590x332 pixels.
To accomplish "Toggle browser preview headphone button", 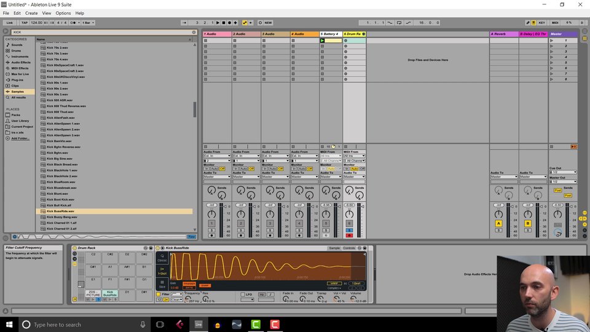I will 14,237.
